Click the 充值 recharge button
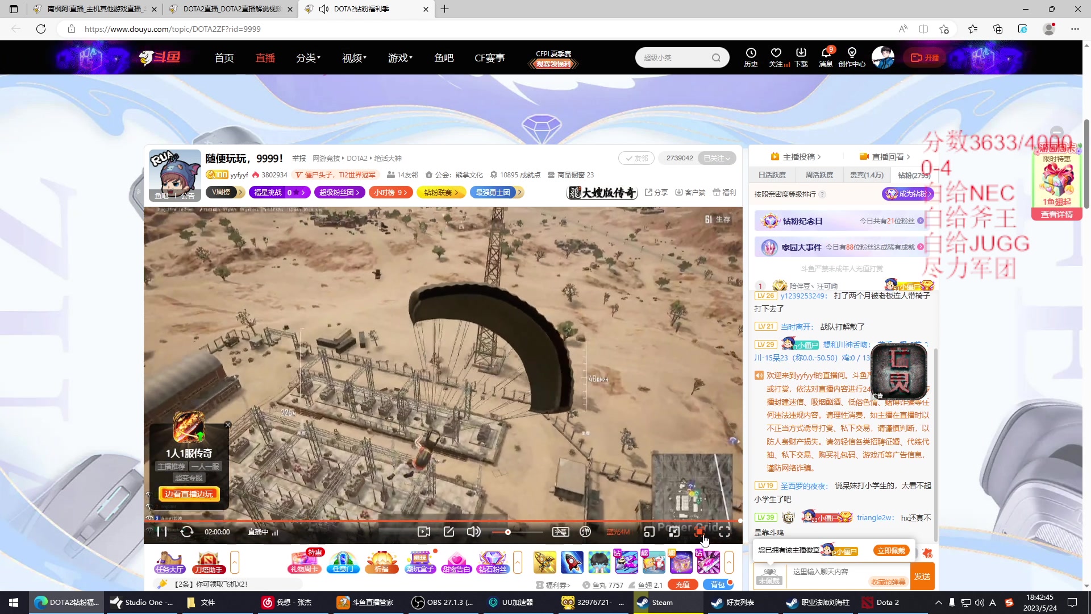The width and height of the screenshot is (1091, 614). click(x=682, y=584)
